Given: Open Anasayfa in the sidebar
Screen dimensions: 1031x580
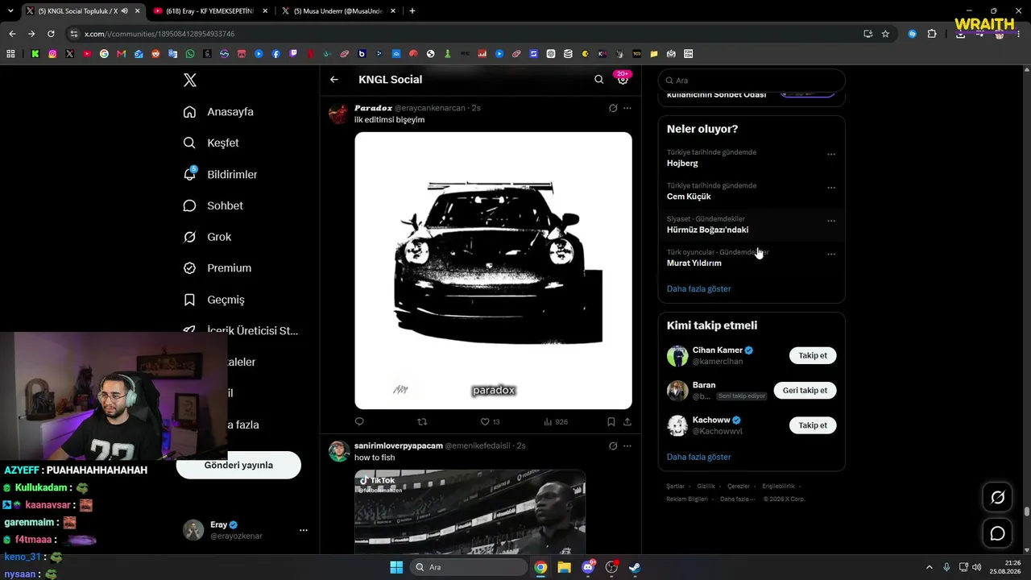Looking at the screenshot, I should coord(218,112).
